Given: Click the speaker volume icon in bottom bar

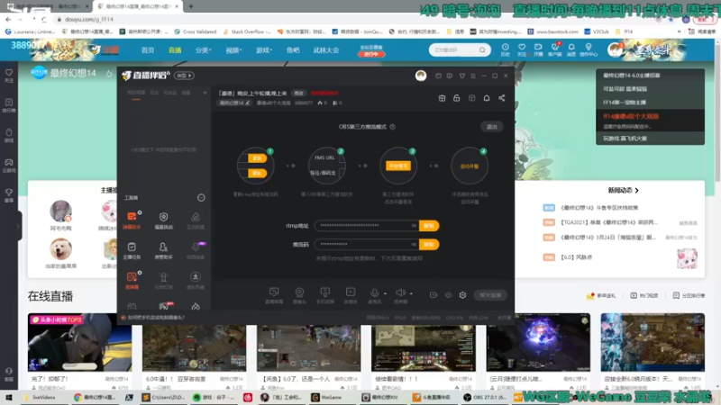Looking at the screenshot, I should tap(400, 293).
